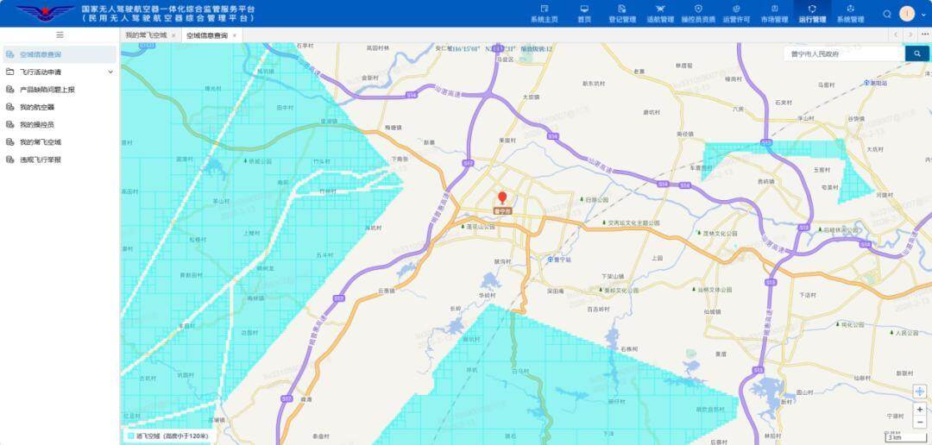
Task: Select 我的航空器 in the sidebar
Action: point(37,107)
